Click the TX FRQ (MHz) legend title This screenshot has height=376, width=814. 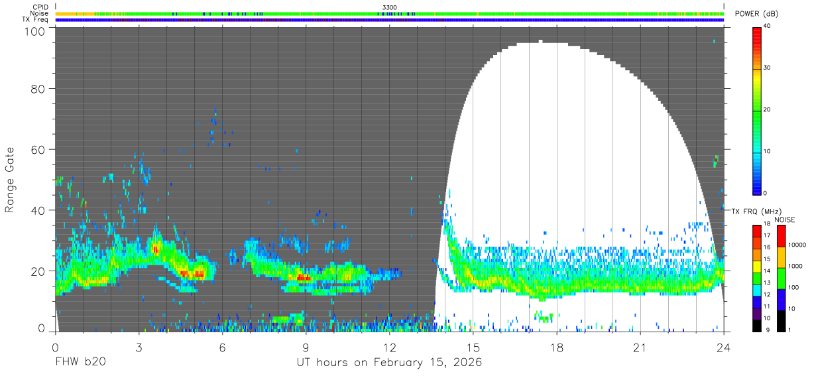756,211
